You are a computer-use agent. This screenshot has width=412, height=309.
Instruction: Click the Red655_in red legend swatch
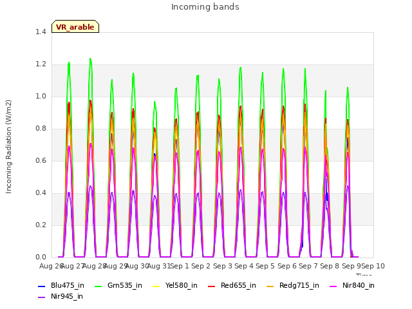pyautogui.click(x=212, y=286)
